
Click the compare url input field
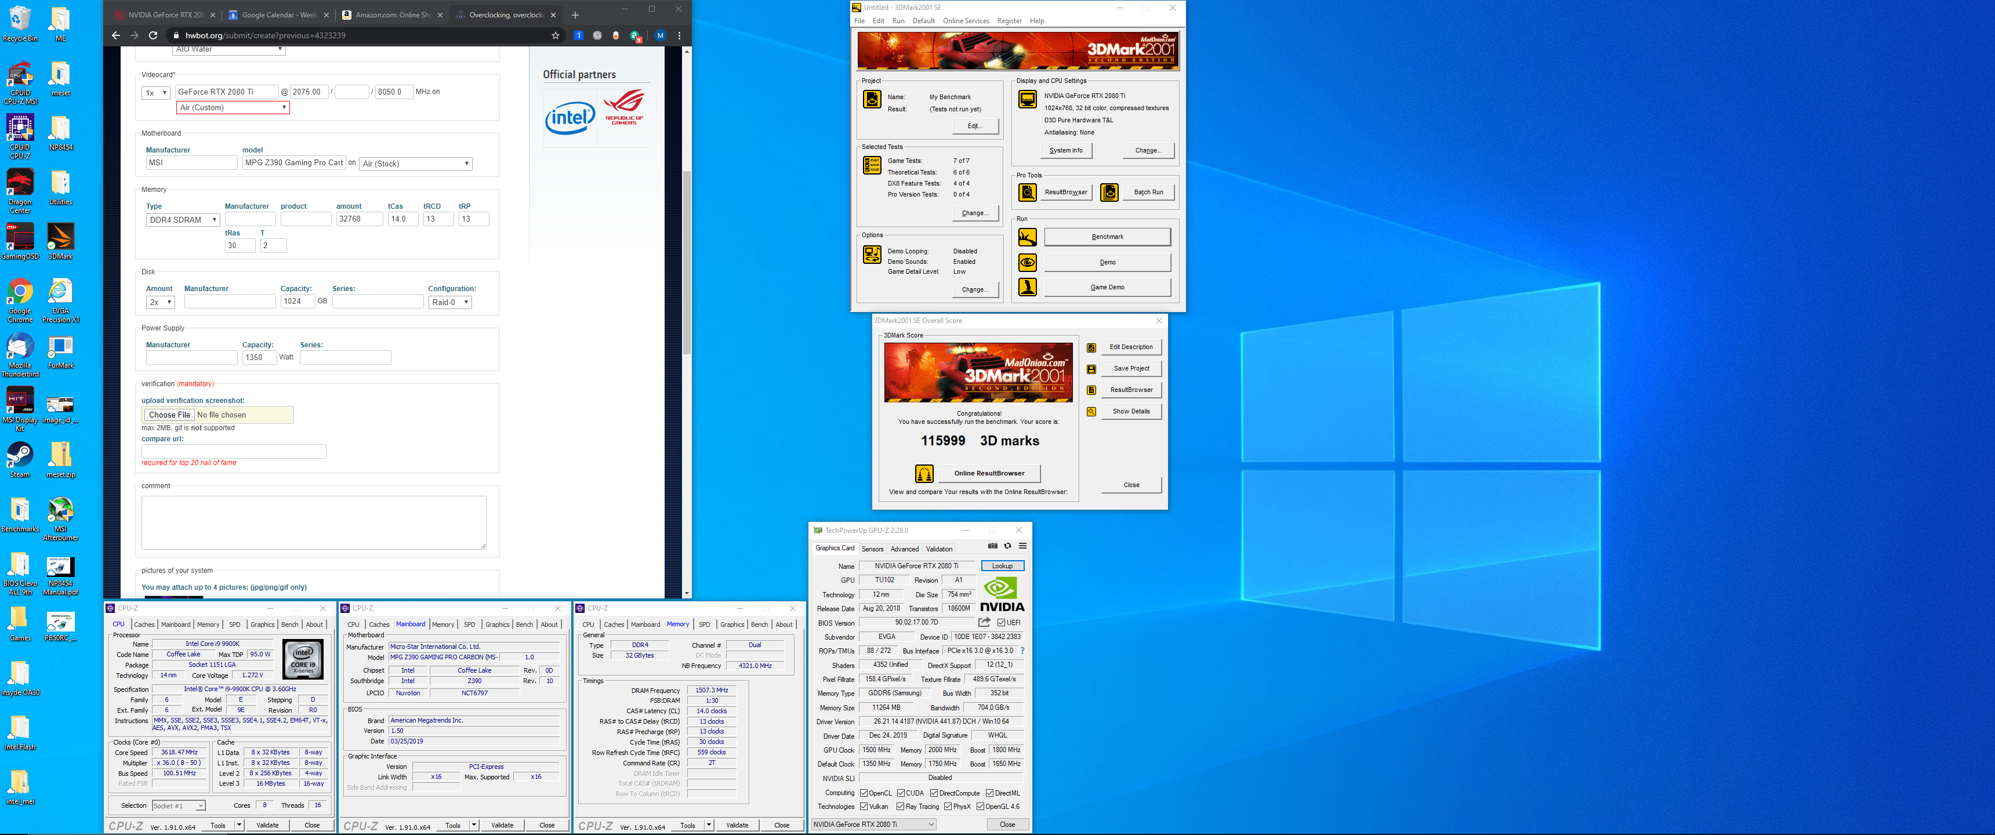pyautogui.click(x=234, y=452)
